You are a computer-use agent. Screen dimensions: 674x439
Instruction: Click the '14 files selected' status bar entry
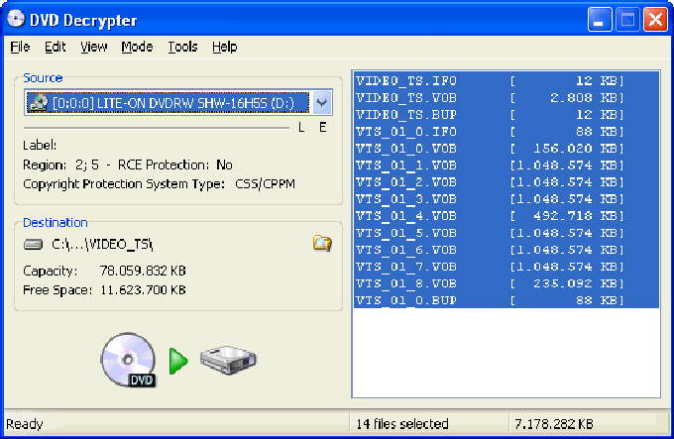tap(401, 424)
